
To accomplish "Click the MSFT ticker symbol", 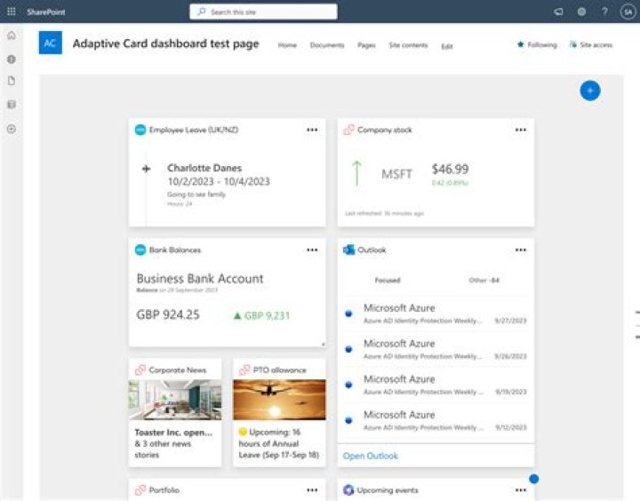I will pos(396,174).
